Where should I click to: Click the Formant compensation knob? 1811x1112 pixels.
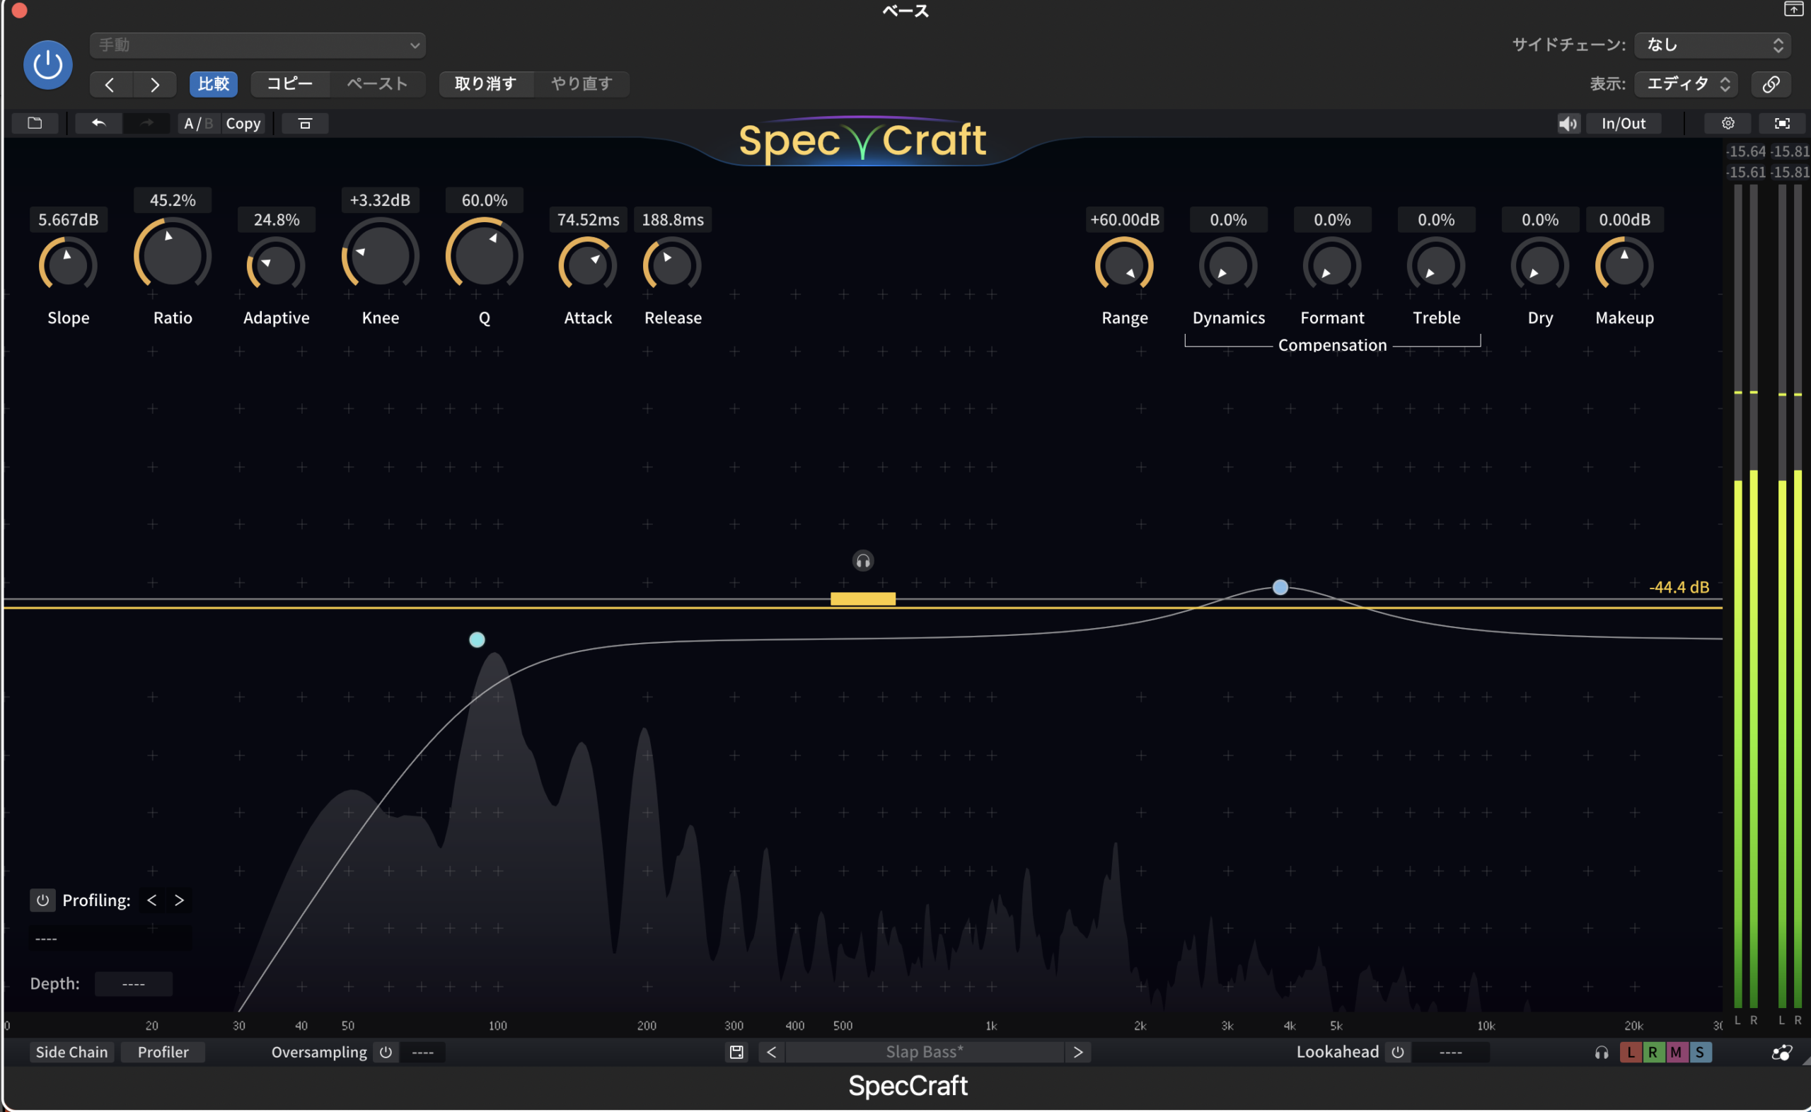click(x=1331, y=265)
